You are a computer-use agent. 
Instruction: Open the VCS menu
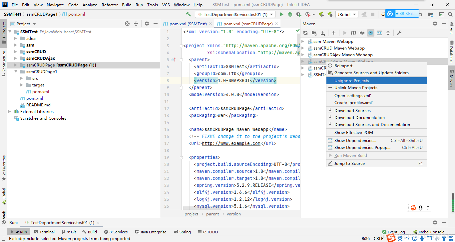(x=166, y=5)
